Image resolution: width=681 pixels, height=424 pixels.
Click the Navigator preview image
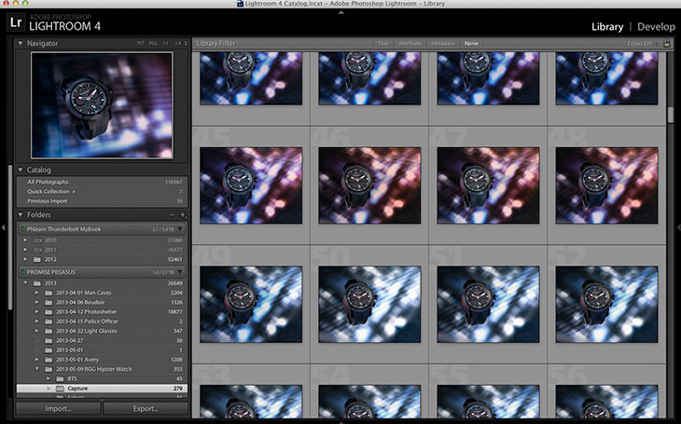(102, 105)
